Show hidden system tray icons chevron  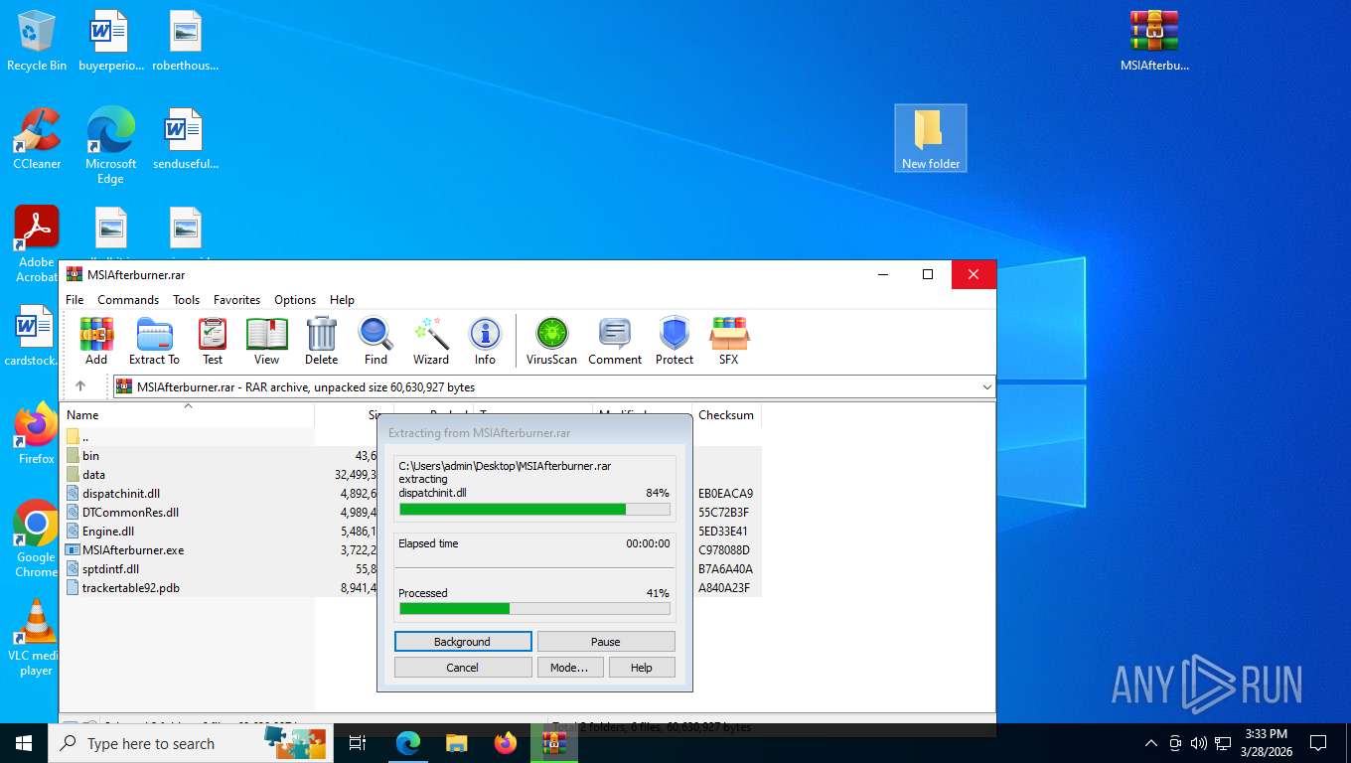[x=1151, y=743]
